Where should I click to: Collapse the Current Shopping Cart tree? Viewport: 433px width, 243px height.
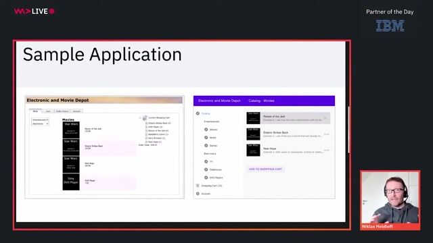pos(140,117)
